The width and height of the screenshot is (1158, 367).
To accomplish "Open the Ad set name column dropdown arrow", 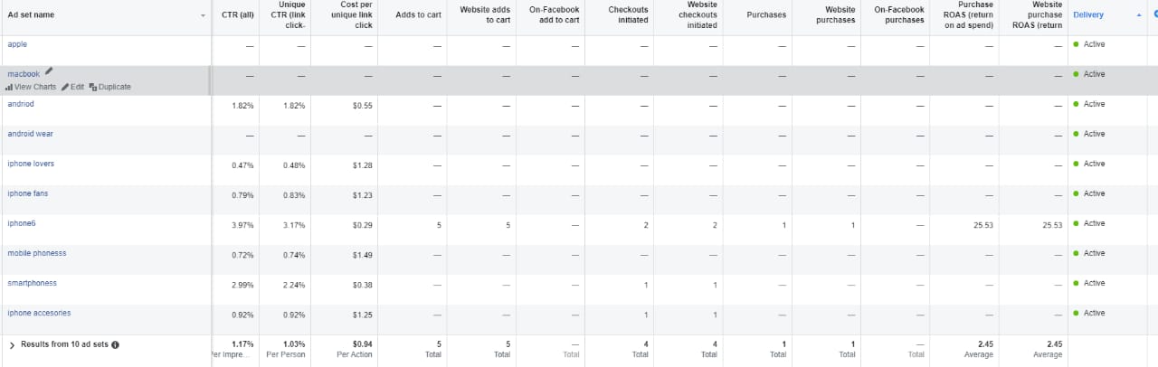I will [x=203, y=15].
